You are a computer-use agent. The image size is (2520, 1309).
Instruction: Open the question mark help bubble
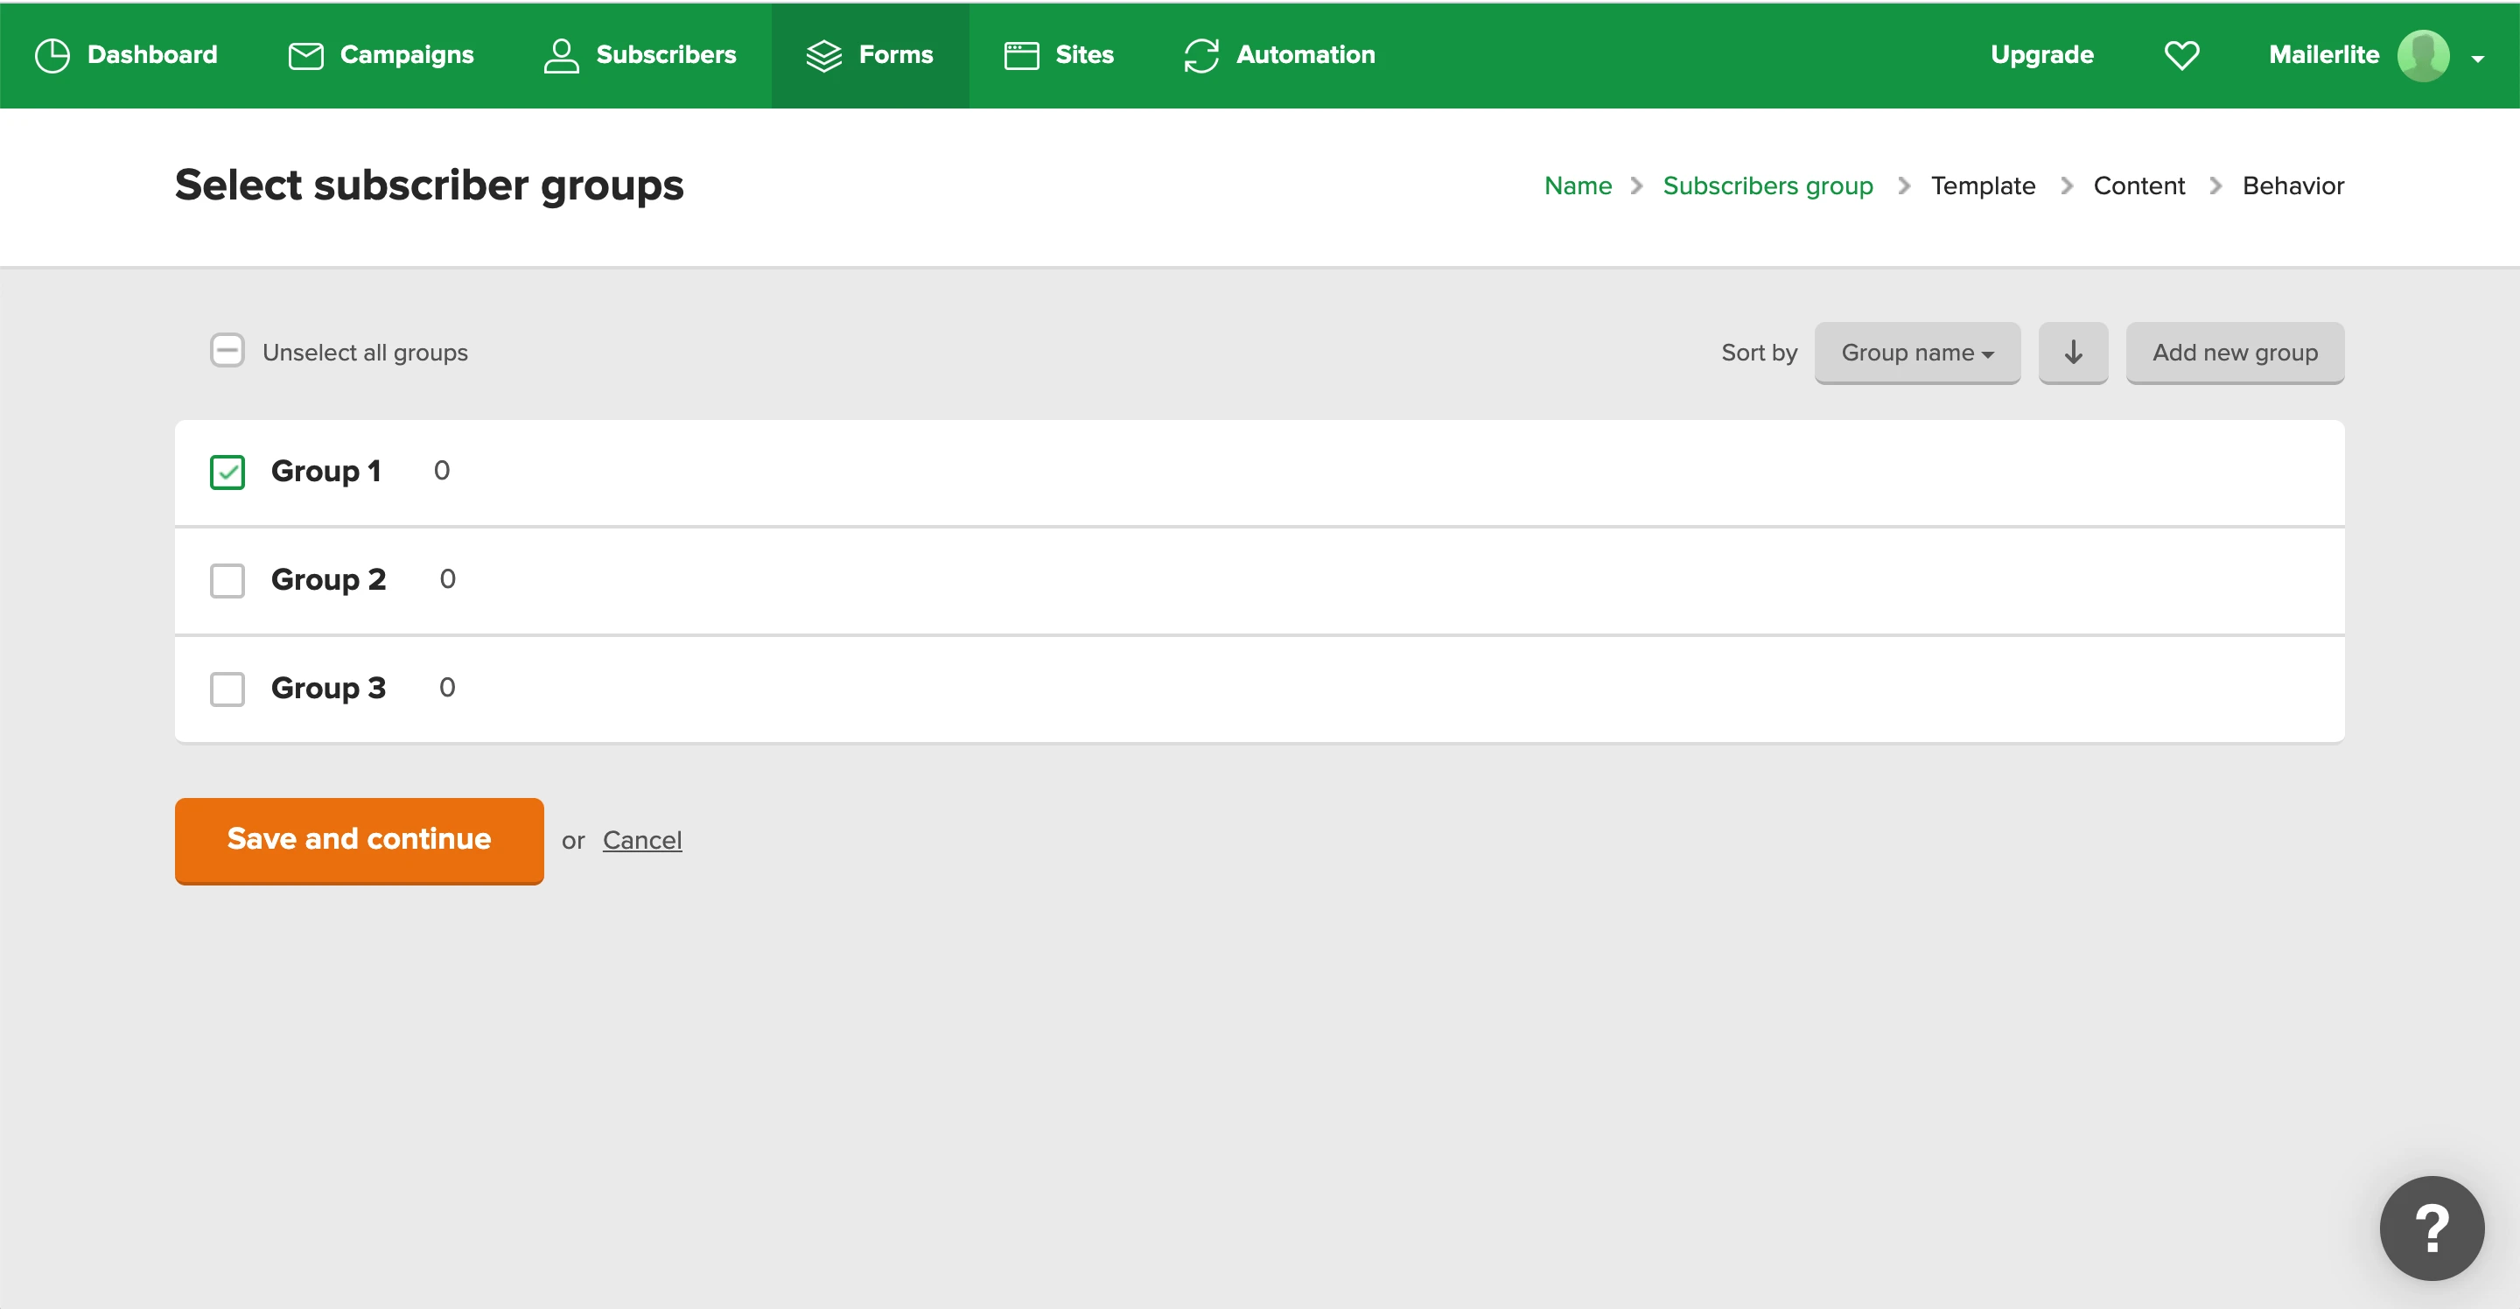[x=2431, y=1228]
